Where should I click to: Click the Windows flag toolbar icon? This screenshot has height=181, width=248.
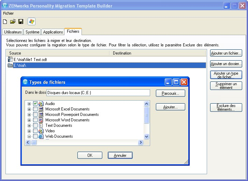(x=32, y=22)
